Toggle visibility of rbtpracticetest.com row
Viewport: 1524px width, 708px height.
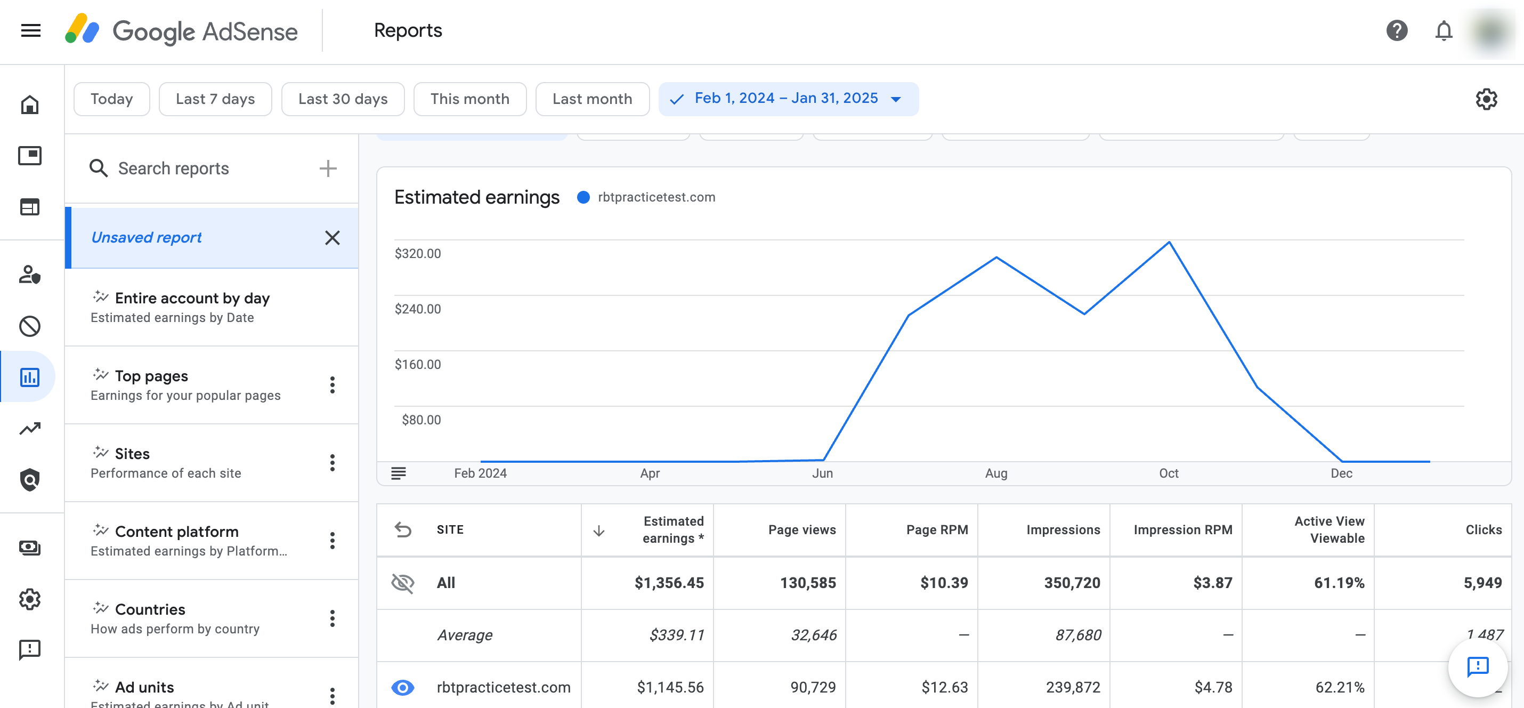pyautogui.click(x=403, y=687)
